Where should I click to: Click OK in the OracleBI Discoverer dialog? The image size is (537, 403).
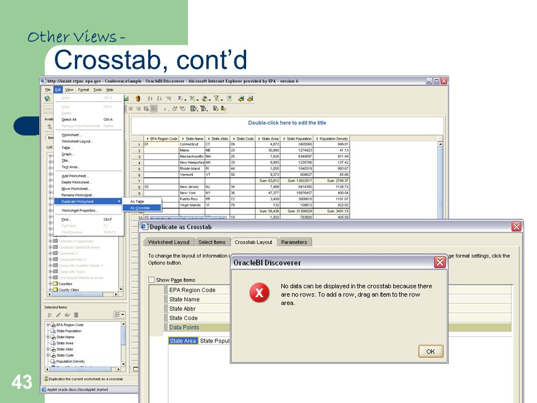pyautogui.click(x=431, y=352)
